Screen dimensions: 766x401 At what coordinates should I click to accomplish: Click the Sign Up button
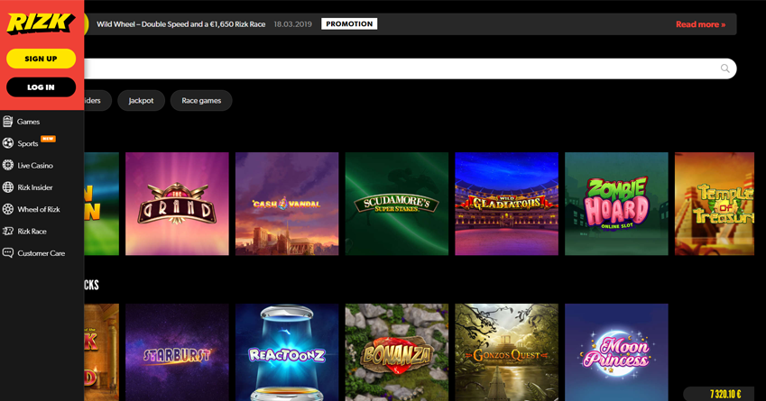coord(41,59)
